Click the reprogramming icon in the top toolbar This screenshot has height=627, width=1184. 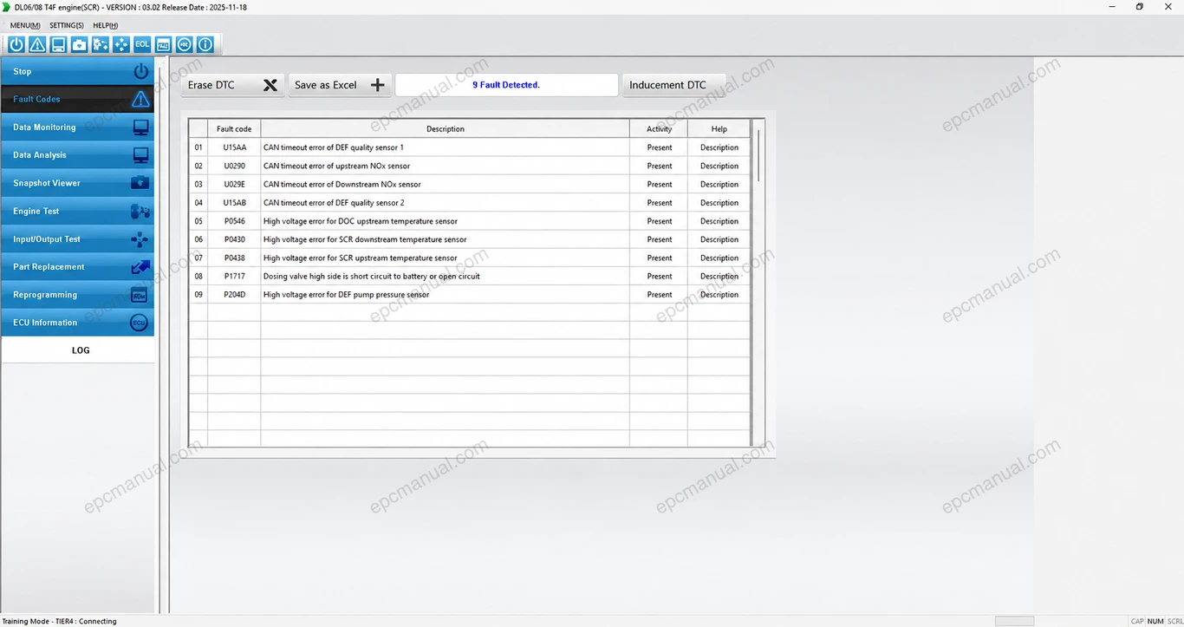click(163, 44)
